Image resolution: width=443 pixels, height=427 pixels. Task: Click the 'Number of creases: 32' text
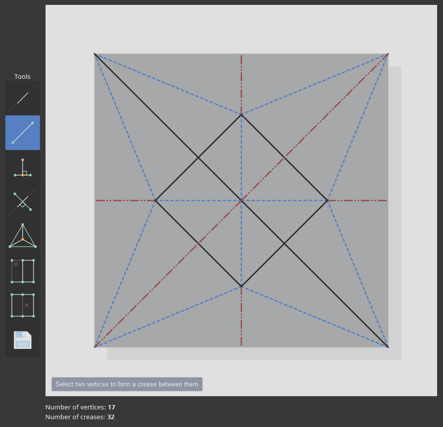[x=80, y=417]
